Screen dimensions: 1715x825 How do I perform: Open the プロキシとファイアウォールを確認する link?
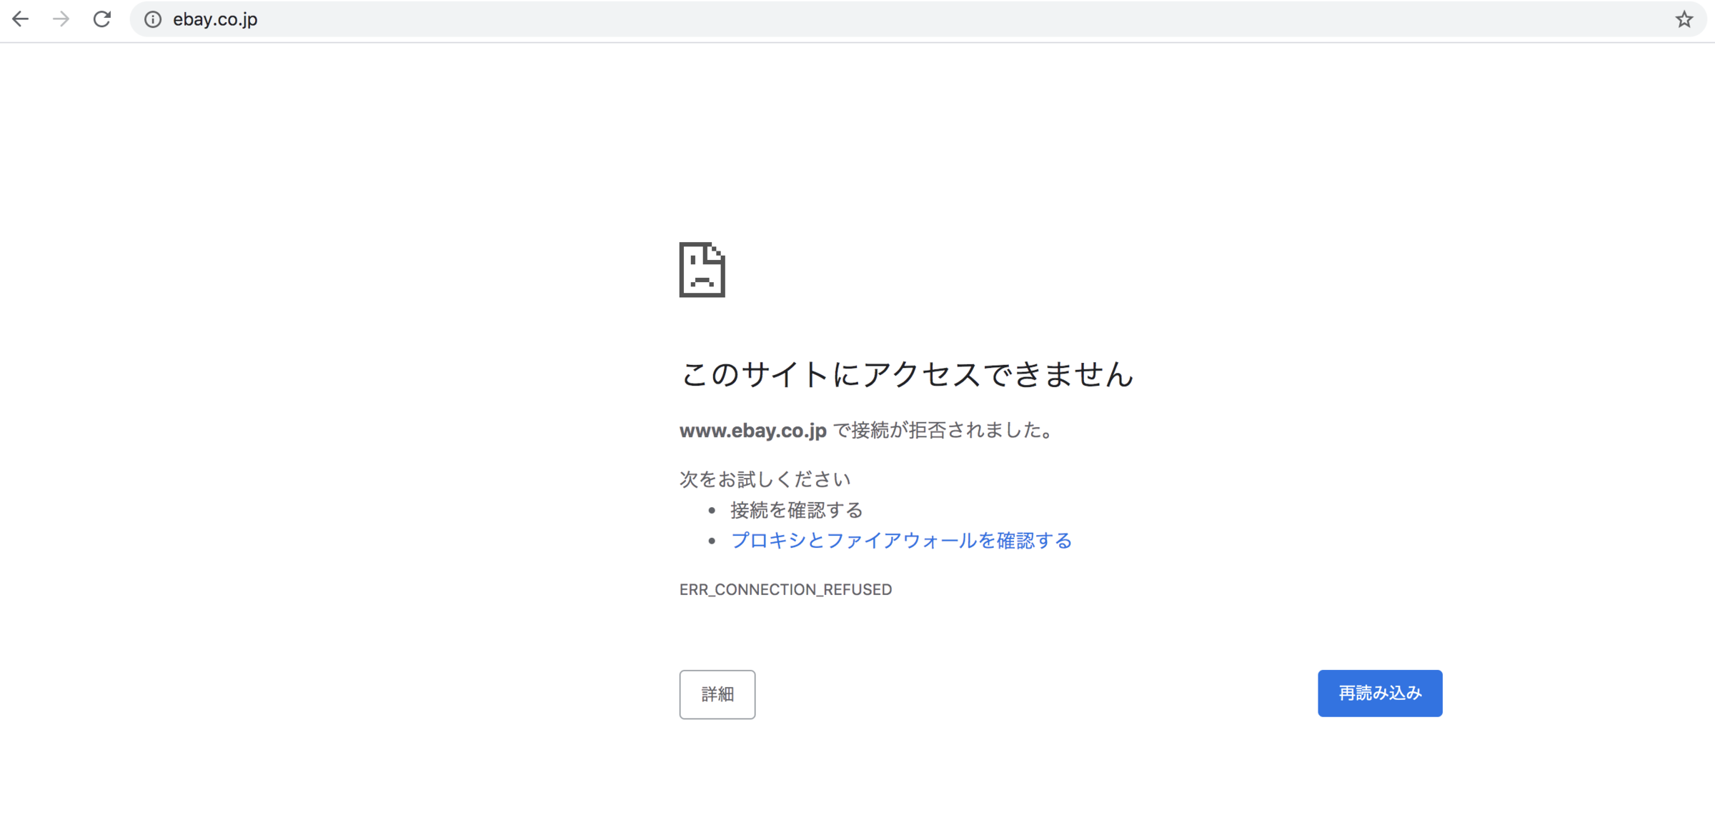click(901, 541)
